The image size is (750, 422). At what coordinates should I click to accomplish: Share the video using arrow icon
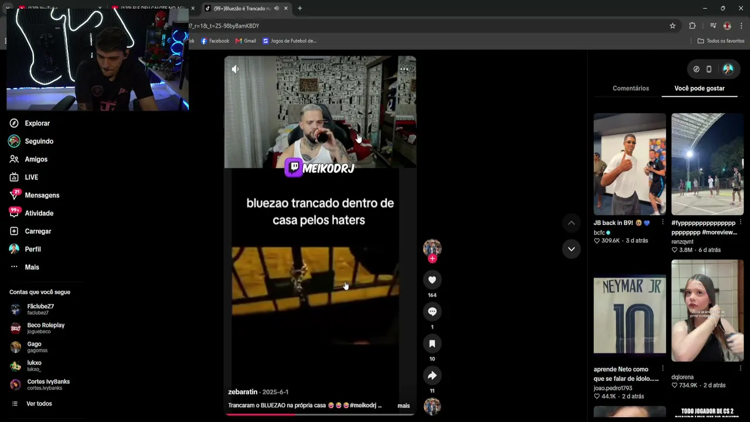tap(432, 376)
